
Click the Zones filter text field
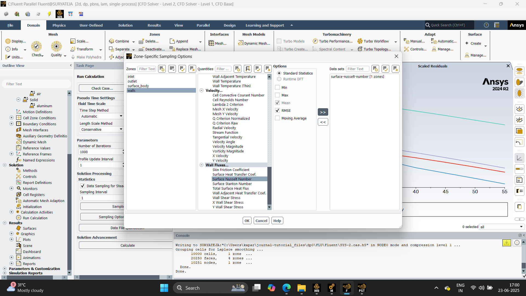tap(147, 69)
